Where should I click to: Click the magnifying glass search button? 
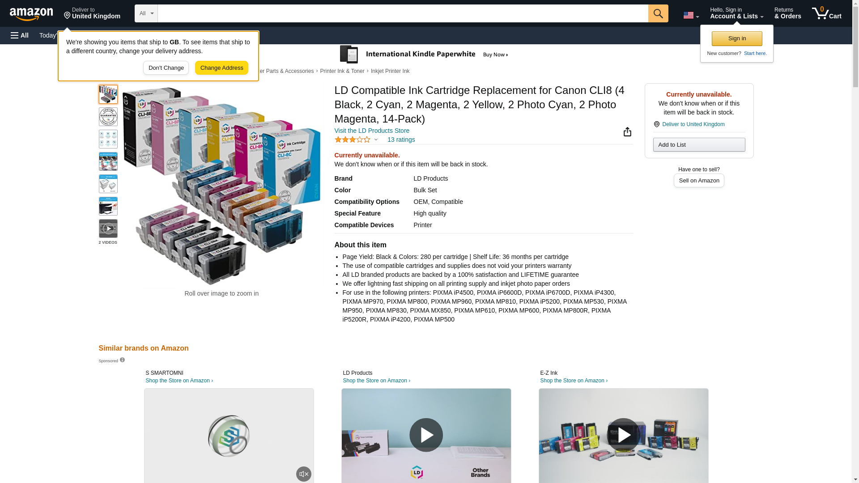click(x=658, y=13)
